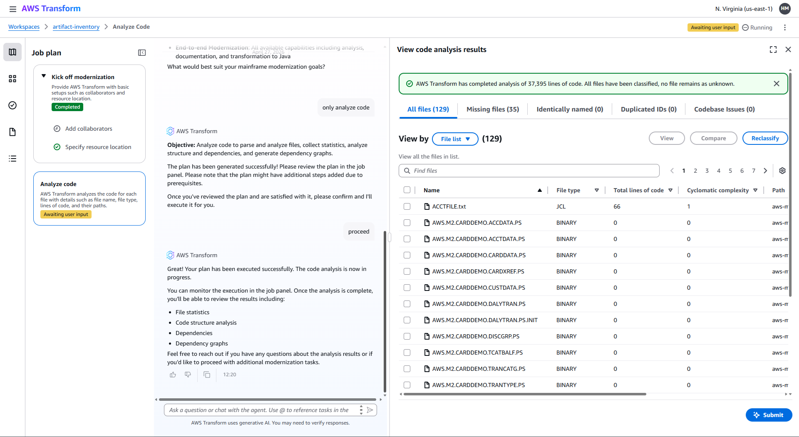Sort by Name column arrow
The image size is (799, 437).
point(540,190)
